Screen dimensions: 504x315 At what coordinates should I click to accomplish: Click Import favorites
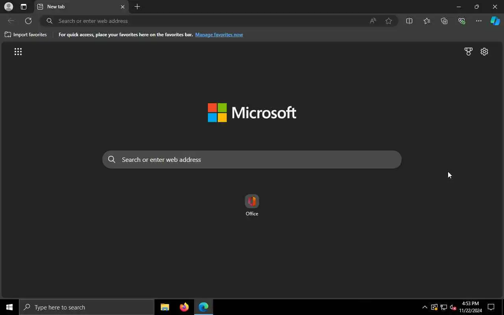coord(26,35)
